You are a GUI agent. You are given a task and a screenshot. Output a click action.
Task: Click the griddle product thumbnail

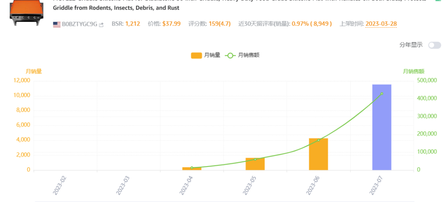pos(26,13)
